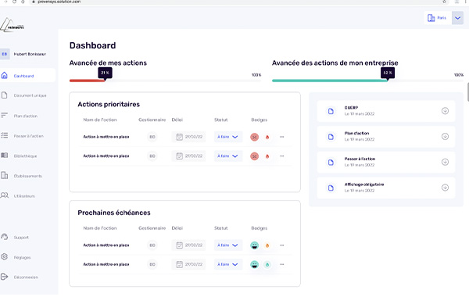Click the DUERP document title
This screenshot has width=469, height=297.
351,108
